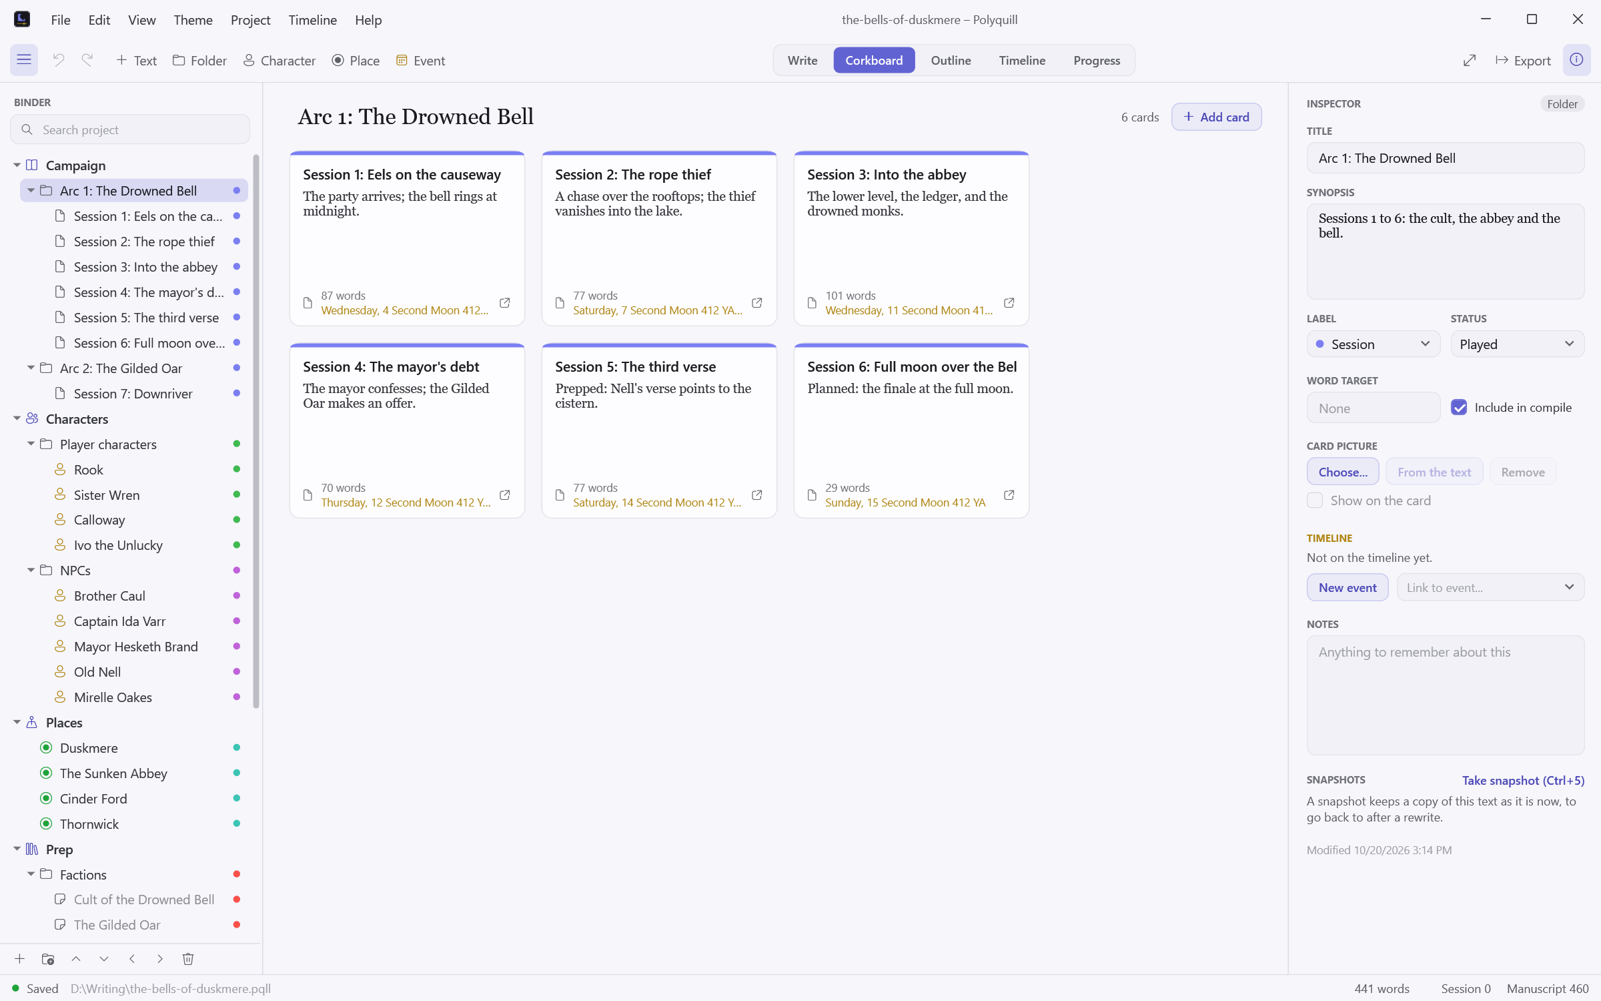
Task: Toggle the binder sidebar hamburger icon
Action: [24, 60]
